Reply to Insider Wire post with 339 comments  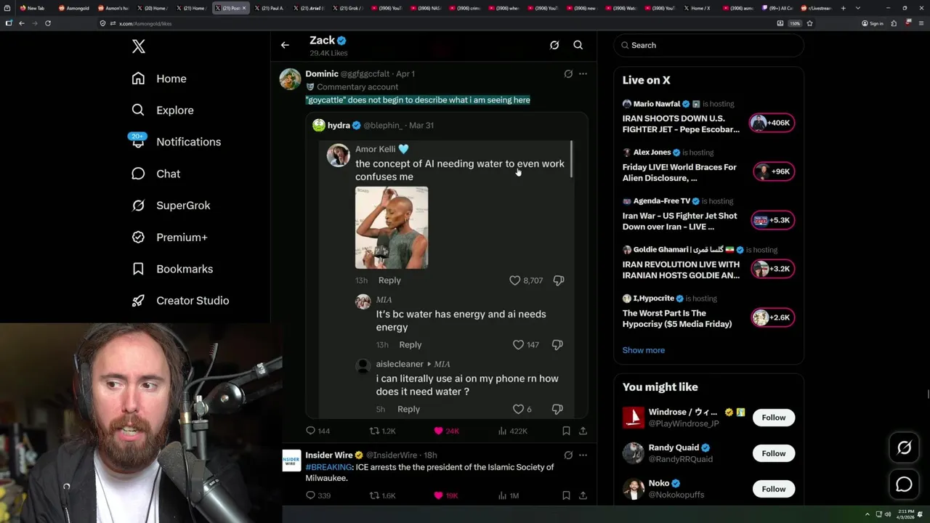[318, 495]
